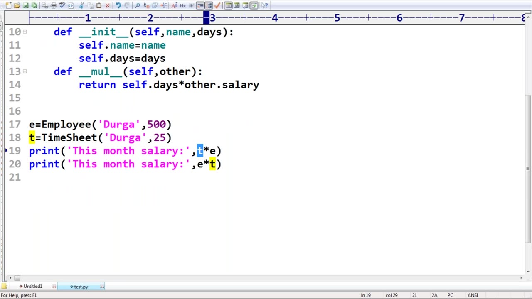Click the Redo arrow icon
The width and height of the screenshot is (532, 299).
point(127,5)
